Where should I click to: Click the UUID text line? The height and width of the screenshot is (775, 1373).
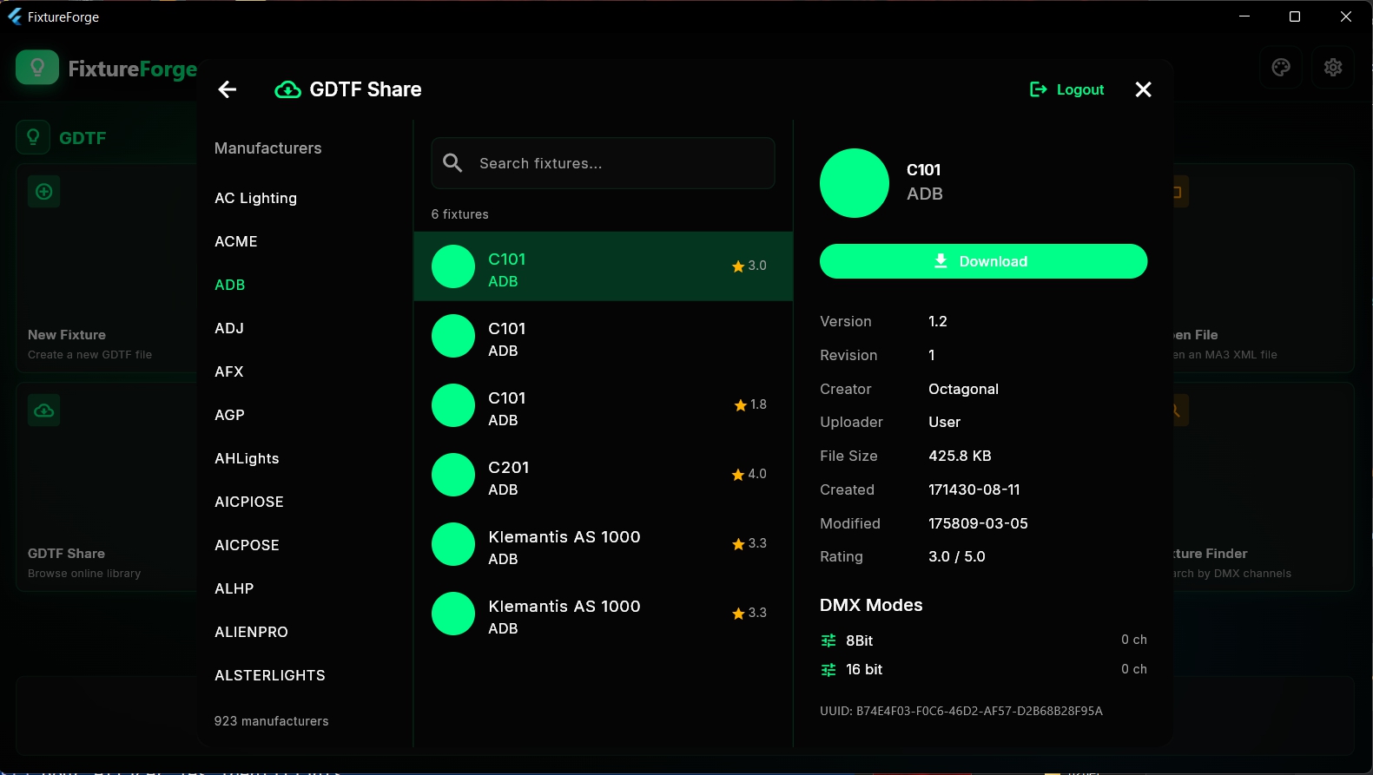point(961,711)
